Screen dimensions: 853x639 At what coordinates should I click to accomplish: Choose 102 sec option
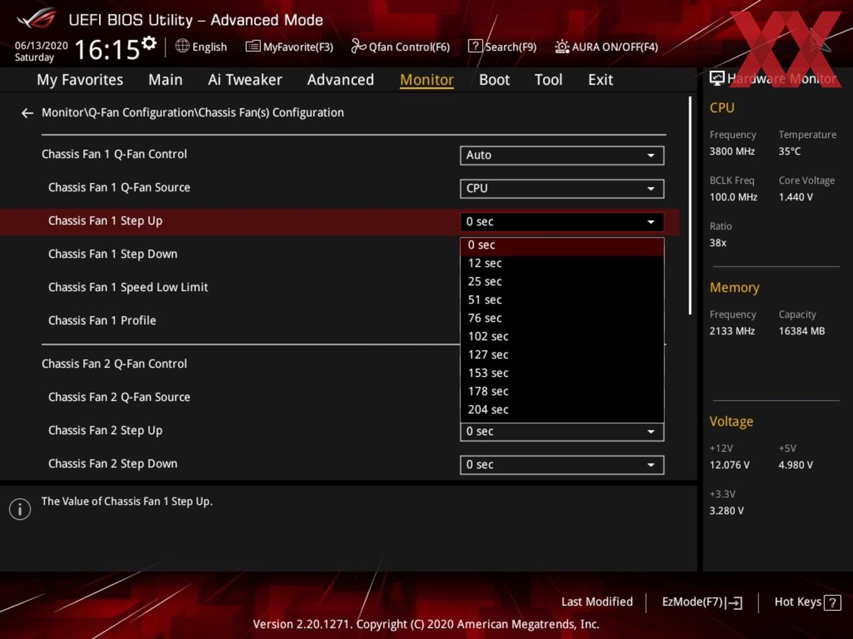562,336
